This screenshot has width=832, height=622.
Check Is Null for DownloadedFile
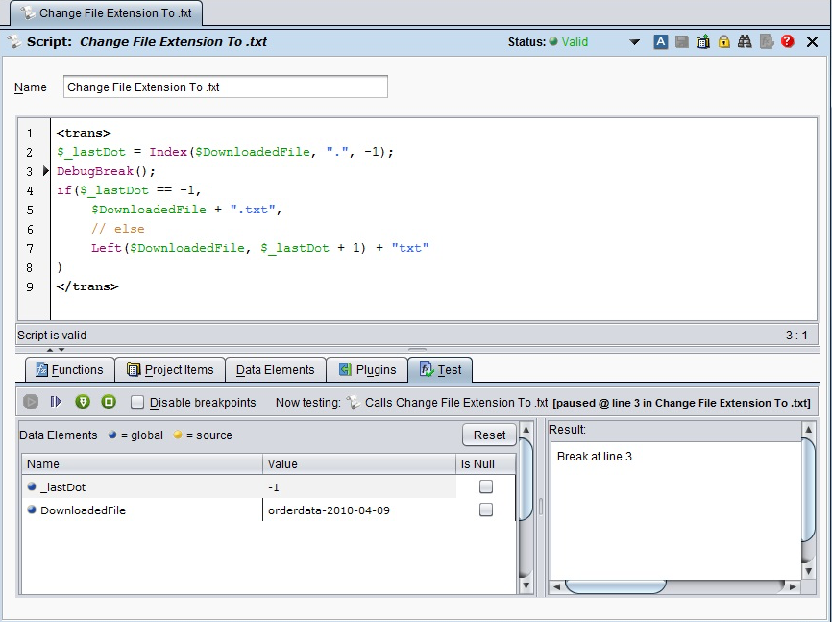[486, 510]
